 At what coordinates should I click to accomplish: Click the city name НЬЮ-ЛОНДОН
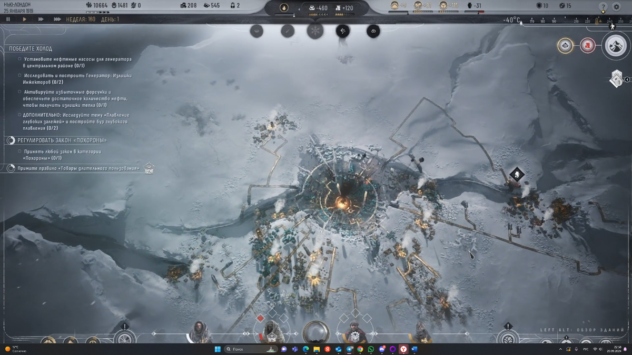click(17, 4)
